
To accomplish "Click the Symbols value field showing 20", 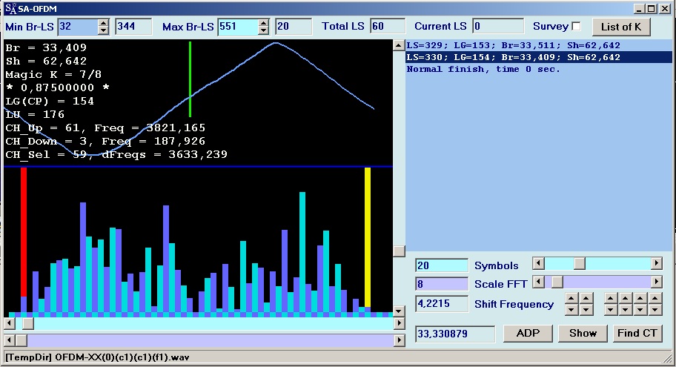I will point(442,265).
